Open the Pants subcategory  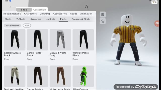(x=63, y=19)
